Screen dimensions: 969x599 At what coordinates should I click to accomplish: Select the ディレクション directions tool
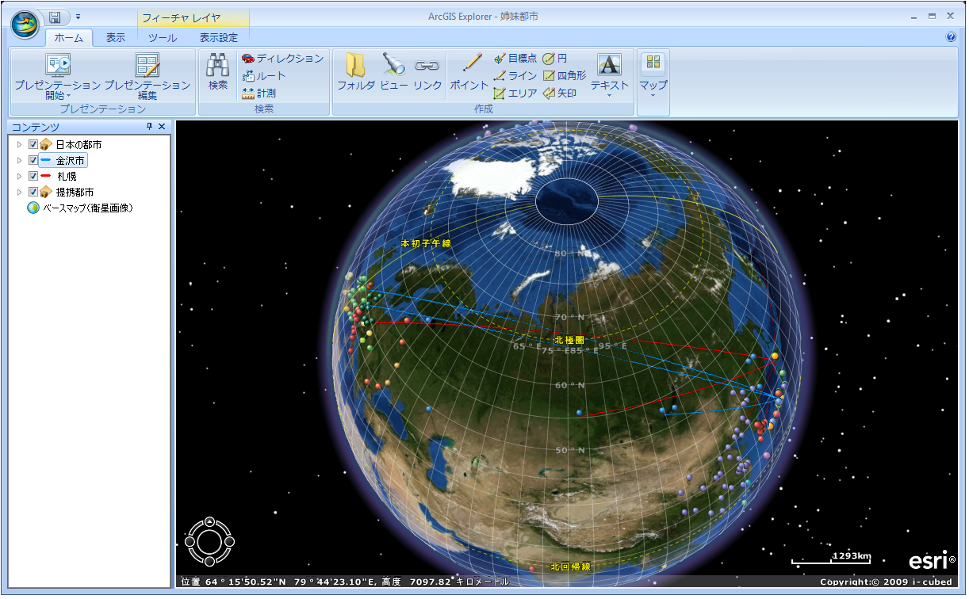(x=282, y=59)
